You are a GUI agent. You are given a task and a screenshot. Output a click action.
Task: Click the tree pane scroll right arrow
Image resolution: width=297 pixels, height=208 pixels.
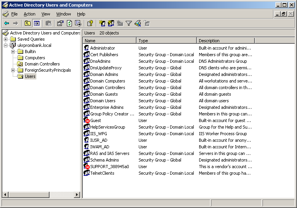77,194
